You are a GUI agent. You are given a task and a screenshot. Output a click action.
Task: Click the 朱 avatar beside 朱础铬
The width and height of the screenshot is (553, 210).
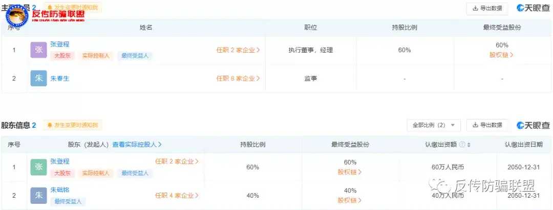point(38,195)
